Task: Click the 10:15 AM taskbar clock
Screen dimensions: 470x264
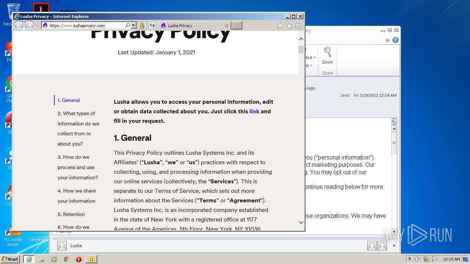Action: (x=451, y=259)
